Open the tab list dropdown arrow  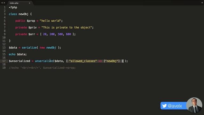tap(202, 3)
